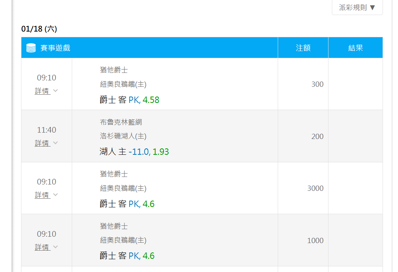Expand chevron beside 詳情 in 3000 bet row
This screenshot has height=272, width=398.
56,195
